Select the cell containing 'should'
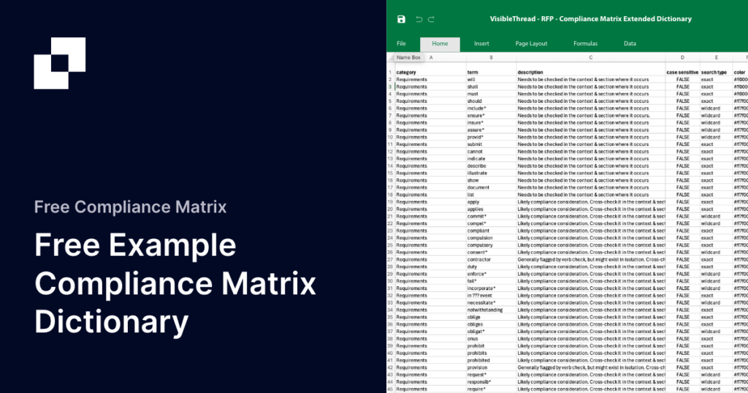This screenshot has height=393, width=748. pyautogui.click(x=492, y=101)
